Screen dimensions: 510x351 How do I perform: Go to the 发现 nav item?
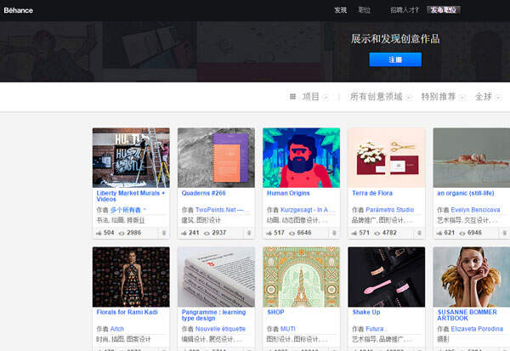[340, 10]
